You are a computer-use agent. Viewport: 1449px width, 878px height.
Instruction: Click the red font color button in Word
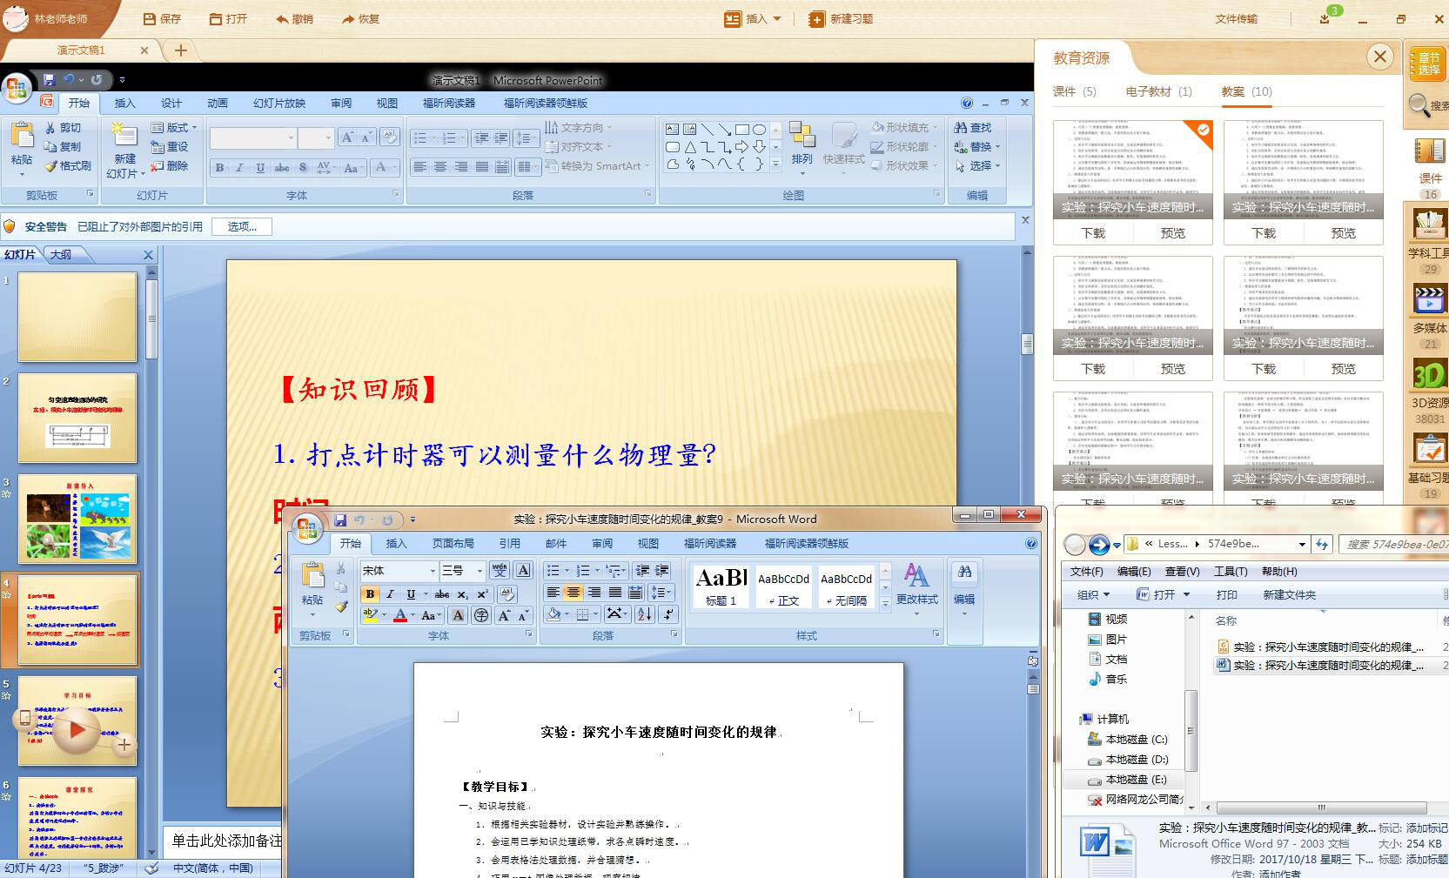400,615
